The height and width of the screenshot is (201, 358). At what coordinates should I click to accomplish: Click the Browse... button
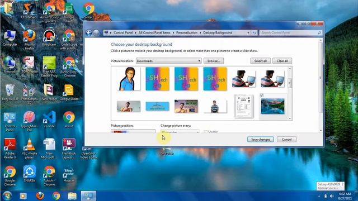tap(214, 61)
